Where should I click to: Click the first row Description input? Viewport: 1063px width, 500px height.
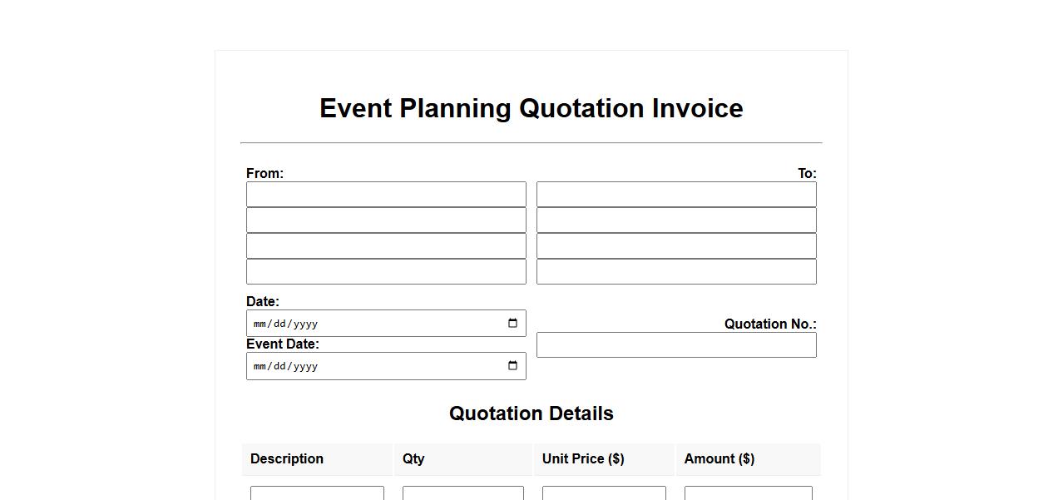click(317, 493)
